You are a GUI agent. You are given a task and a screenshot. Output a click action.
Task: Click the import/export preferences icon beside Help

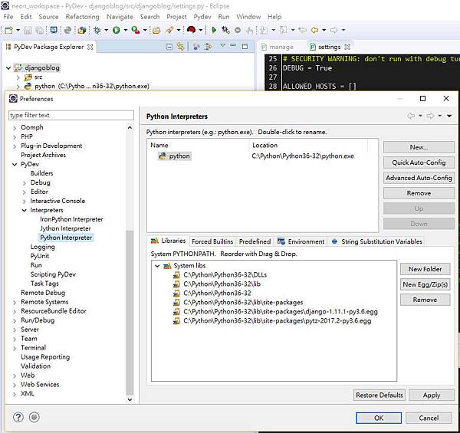tap(34, 418)
